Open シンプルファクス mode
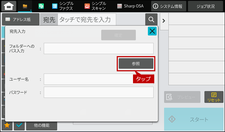 63,6
